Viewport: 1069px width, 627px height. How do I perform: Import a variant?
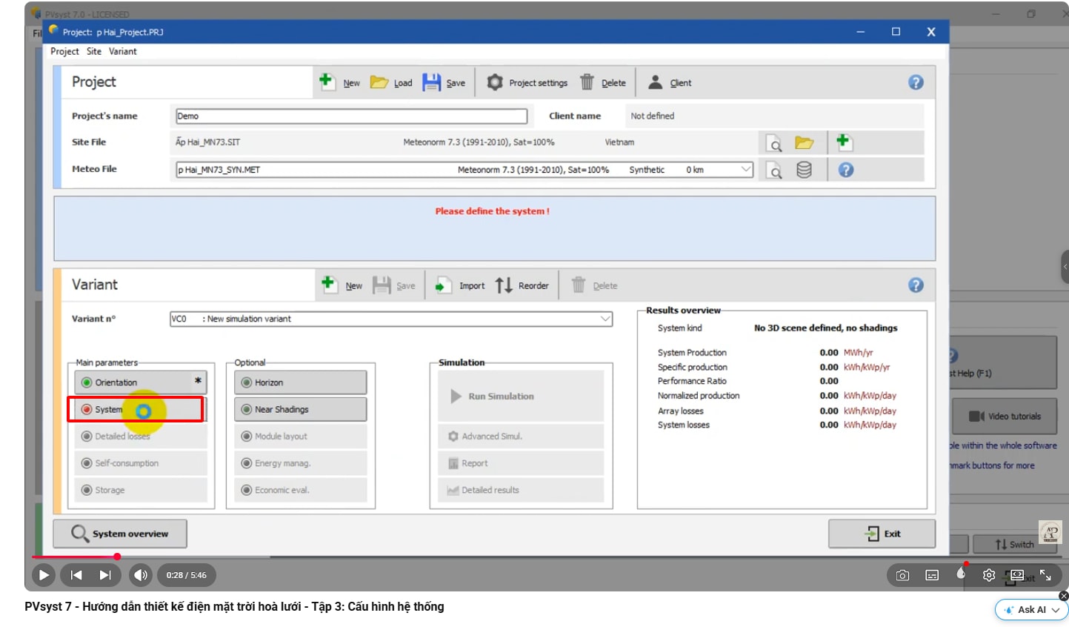(x=460, y=285)
